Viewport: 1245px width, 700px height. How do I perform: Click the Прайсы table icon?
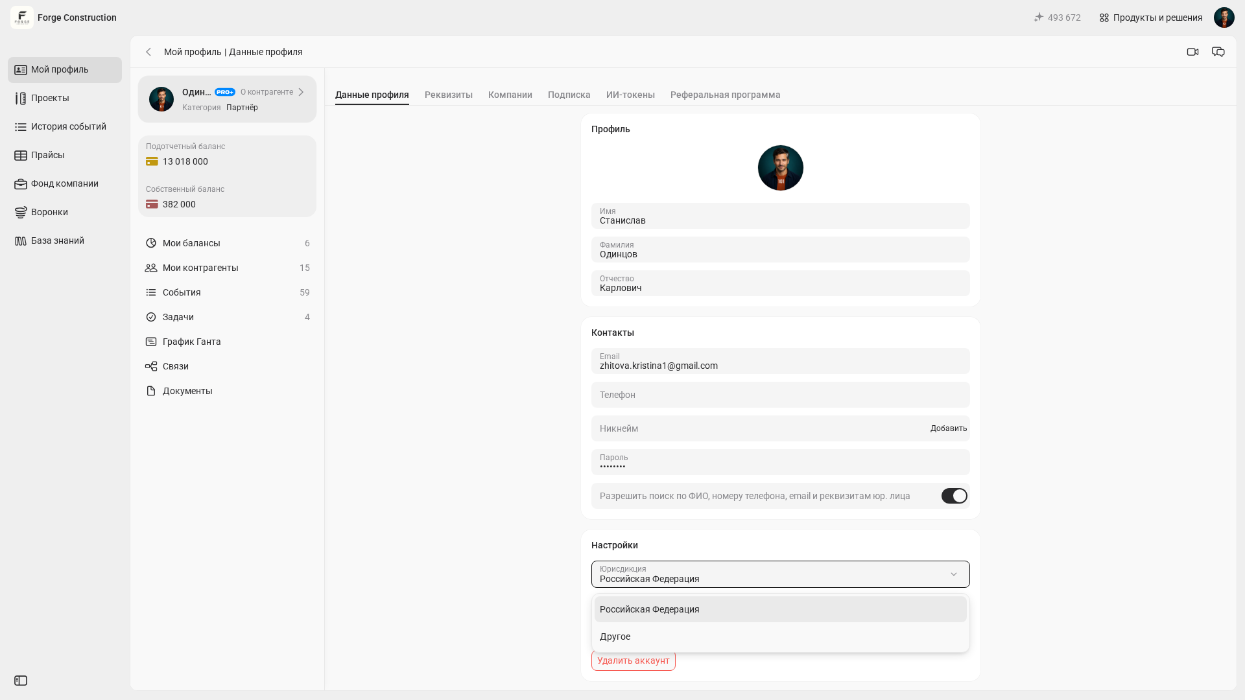(x=21, y=156)
